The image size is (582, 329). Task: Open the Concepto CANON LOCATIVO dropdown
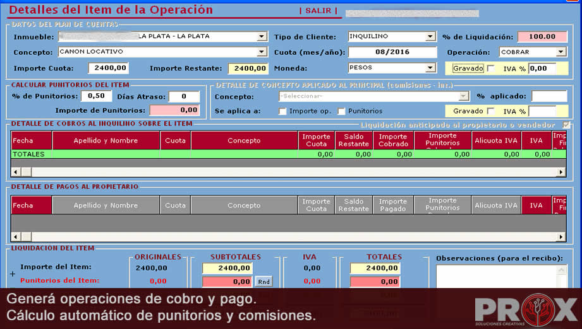pos(262,52)
